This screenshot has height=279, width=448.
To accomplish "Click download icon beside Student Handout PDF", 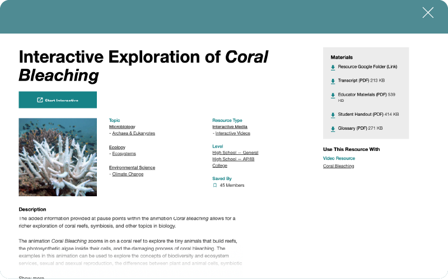I will [333, 115].
